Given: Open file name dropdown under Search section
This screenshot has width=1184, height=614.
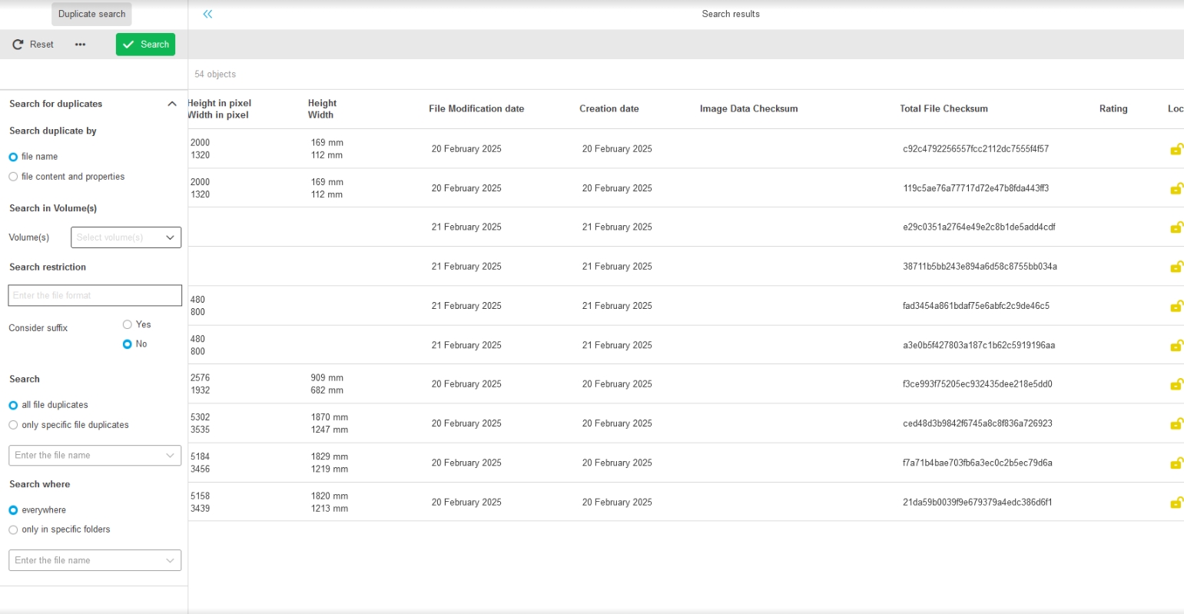Looking at the screenshot, I should point(95,456).
